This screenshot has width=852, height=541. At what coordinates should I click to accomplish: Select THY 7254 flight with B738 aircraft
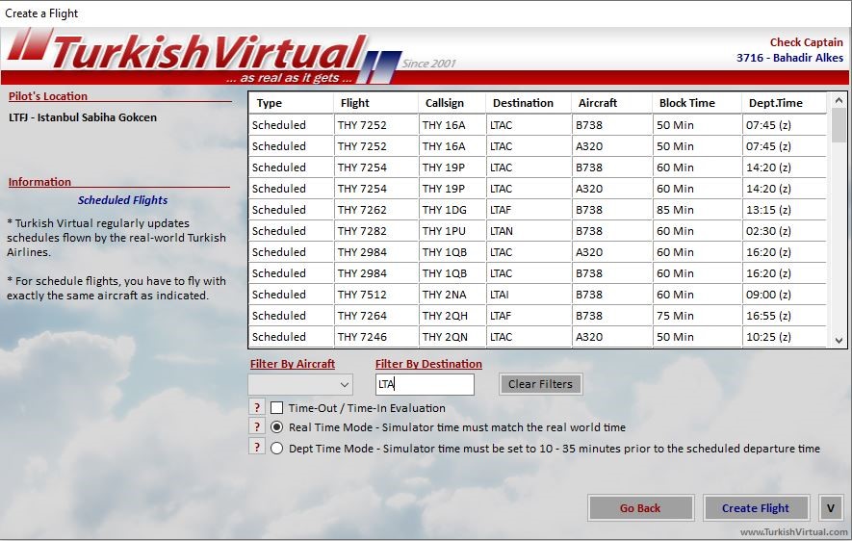point(538,167)
